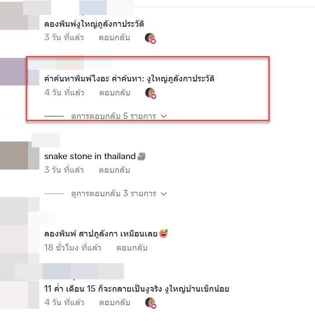Reply to the first comment at top
This screenshot has height=321, width=315.
click(115, 38)
